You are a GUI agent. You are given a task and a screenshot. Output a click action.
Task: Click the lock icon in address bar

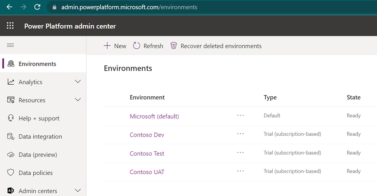55,7
